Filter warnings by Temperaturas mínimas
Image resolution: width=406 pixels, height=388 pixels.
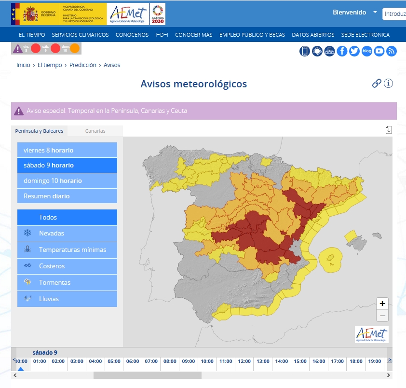(x=67, y=249)
